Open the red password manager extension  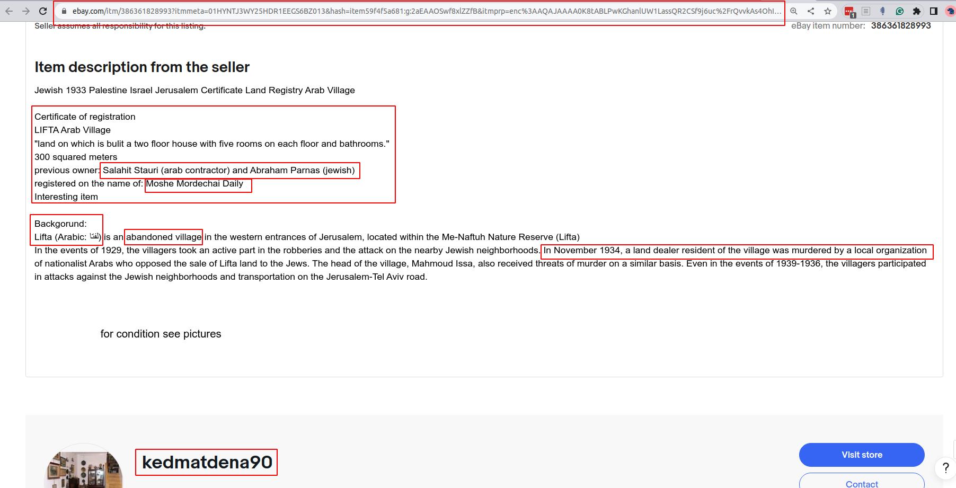click(x=849, y=12)
